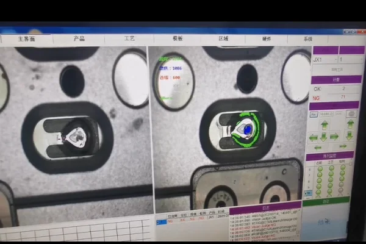Click the round icon beside the step value
The width and height of the screenshot is (366, 244).
coord(352,114)
